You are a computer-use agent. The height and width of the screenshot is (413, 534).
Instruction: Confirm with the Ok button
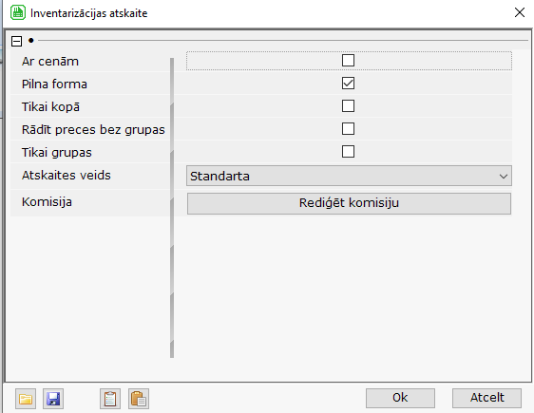tap(400, 398)
